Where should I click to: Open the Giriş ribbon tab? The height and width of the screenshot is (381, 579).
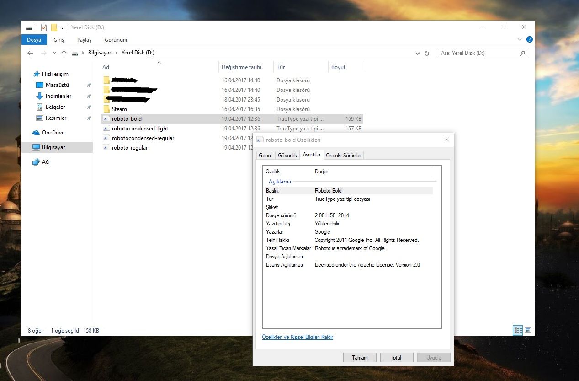tap(58, 40)
